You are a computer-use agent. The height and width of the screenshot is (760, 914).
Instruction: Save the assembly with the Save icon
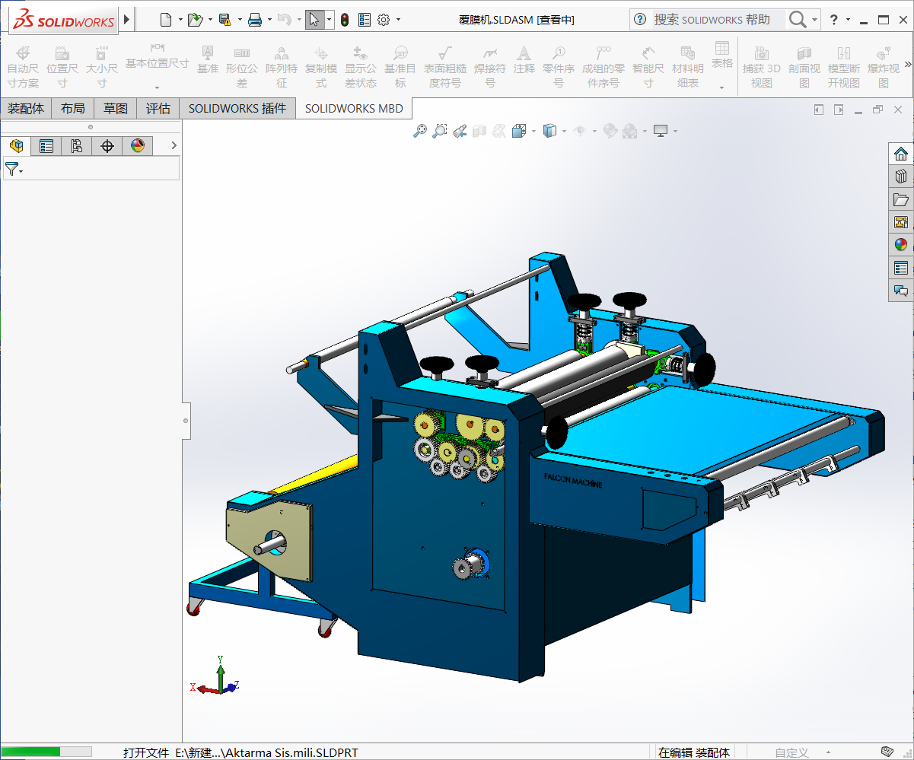click(x=225, y=20)
